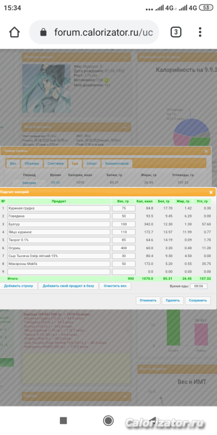The image size is (217, 435).
Task: Collapse the Кнопки panel
Action: 125,396
